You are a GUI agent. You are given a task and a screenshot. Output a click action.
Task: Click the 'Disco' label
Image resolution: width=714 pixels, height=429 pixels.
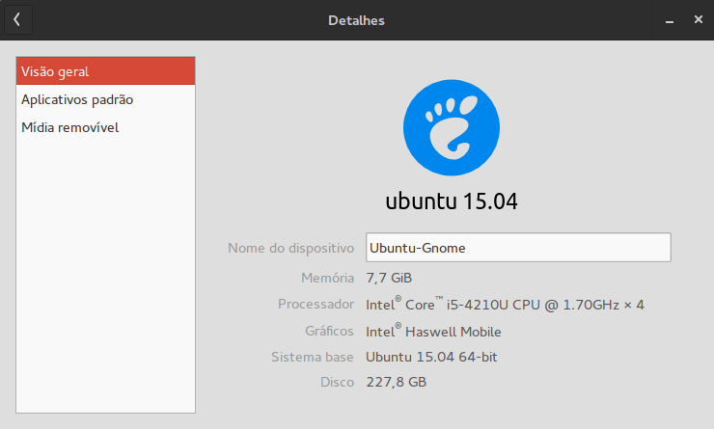(x=337, y=382)
